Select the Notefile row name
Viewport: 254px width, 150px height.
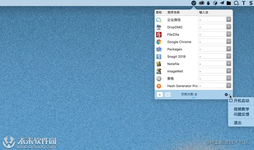173,64
